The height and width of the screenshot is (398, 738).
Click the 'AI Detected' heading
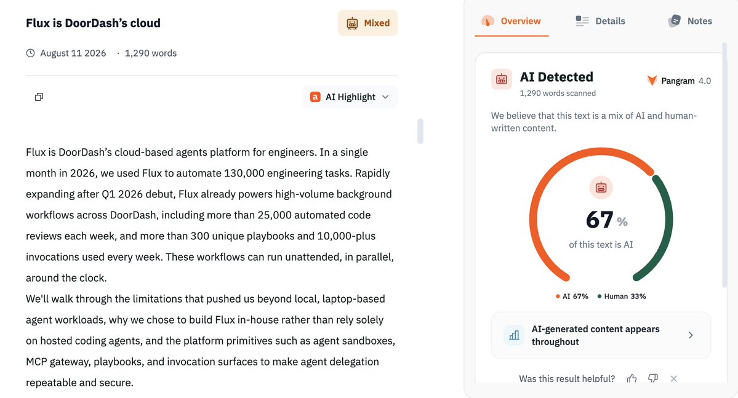pyautogui.click(x=556, y=77)
